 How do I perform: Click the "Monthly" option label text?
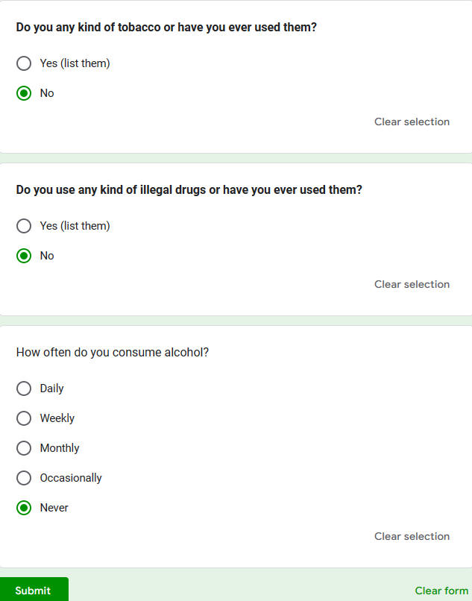pos(60,448)
